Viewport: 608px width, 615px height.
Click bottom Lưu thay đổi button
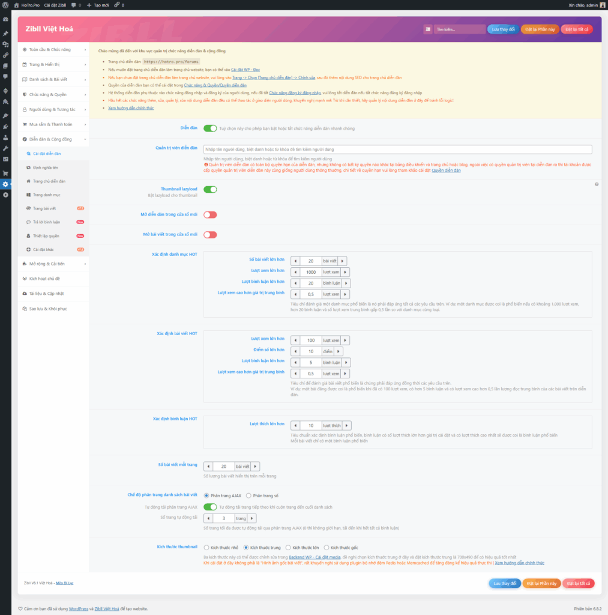(505, 583)
